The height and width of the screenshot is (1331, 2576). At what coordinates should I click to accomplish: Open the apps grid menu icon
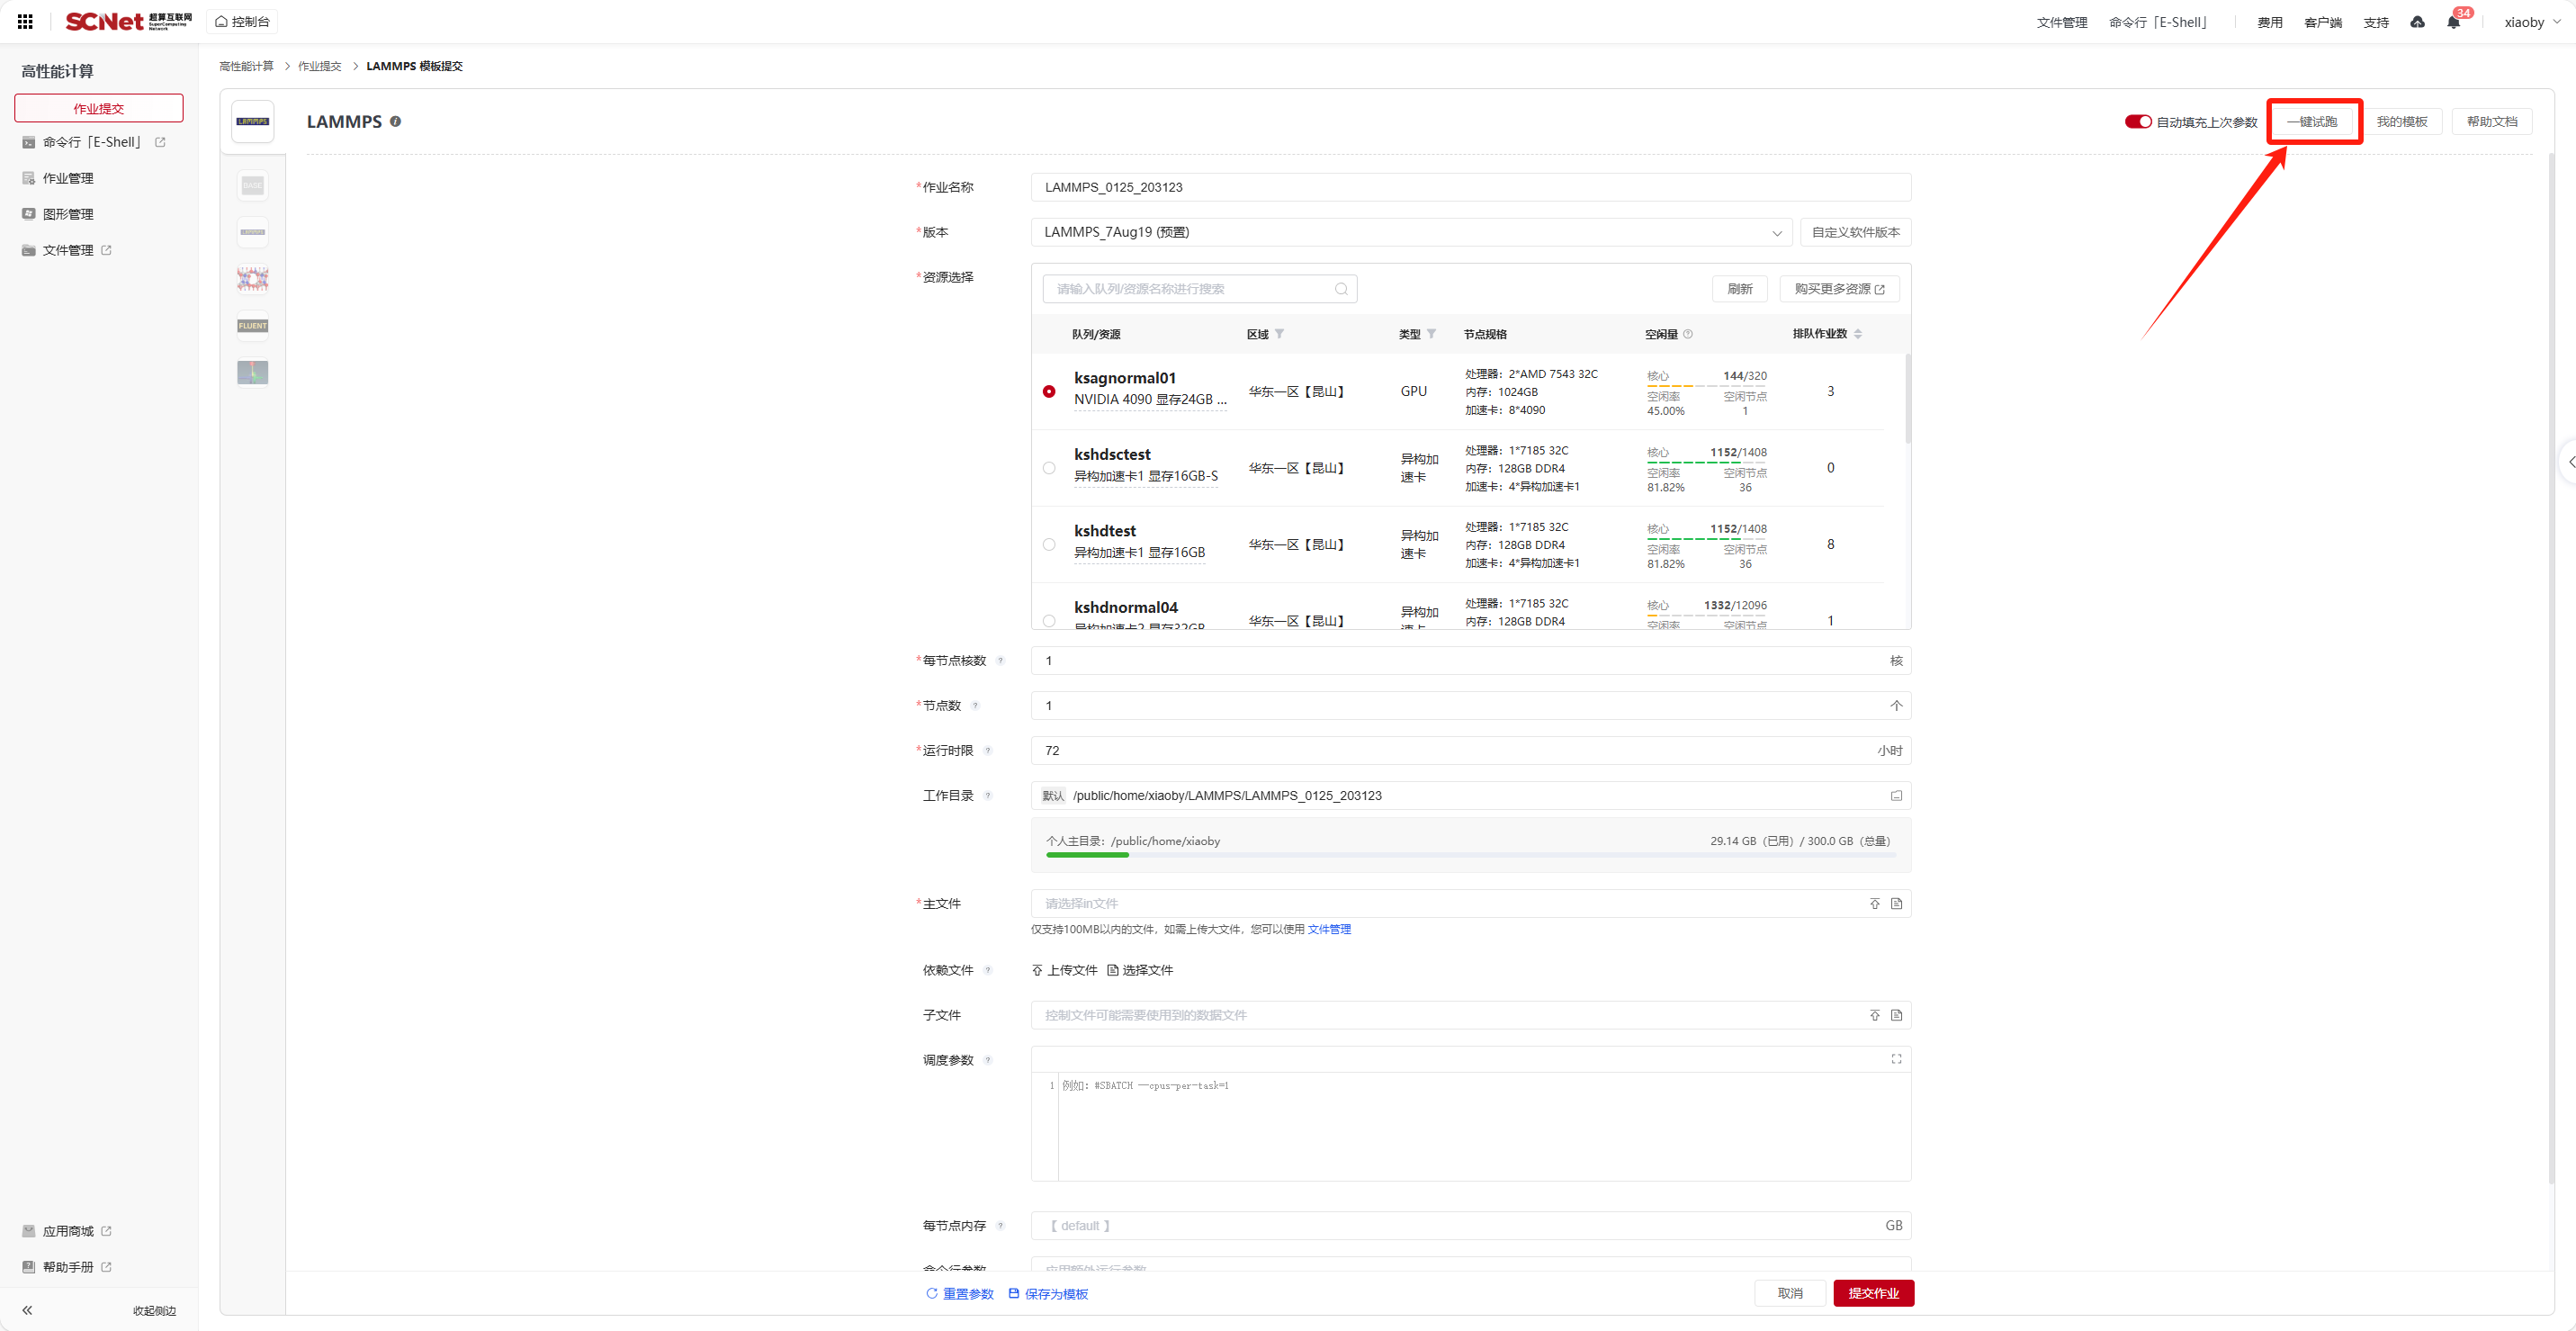[25, 21]
